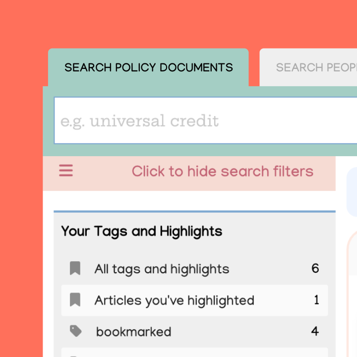Click the Your Tags and Highlights heading
357x357 pixels.
point(142,232)
